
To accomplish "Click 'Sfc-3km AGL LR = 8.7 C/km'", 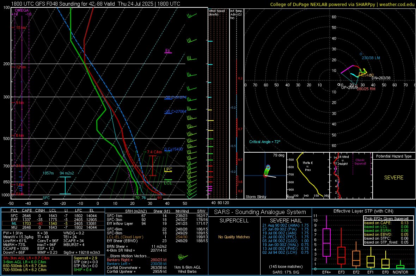I will [26, 258].
